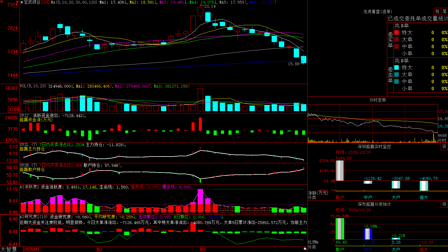Click the green 散户 bar at 69.45 percent

click(340, 229)
